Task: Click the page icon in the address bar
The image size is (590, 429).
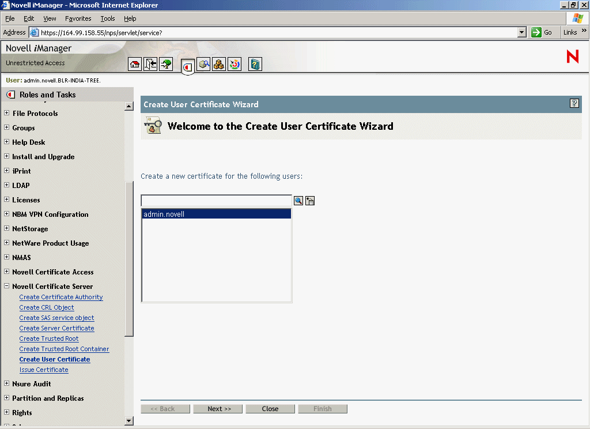Action: tap(34, 32)
